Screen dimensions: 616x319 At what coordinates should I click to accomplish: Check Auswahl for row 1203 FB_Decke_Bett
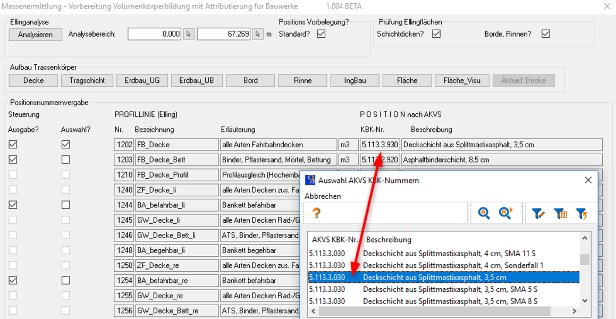pyautogui.click(x=65, y=159)
